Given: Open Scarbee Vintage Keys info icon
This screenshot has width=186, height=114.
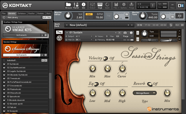Looking at the screenshot, I should (42, 35).
